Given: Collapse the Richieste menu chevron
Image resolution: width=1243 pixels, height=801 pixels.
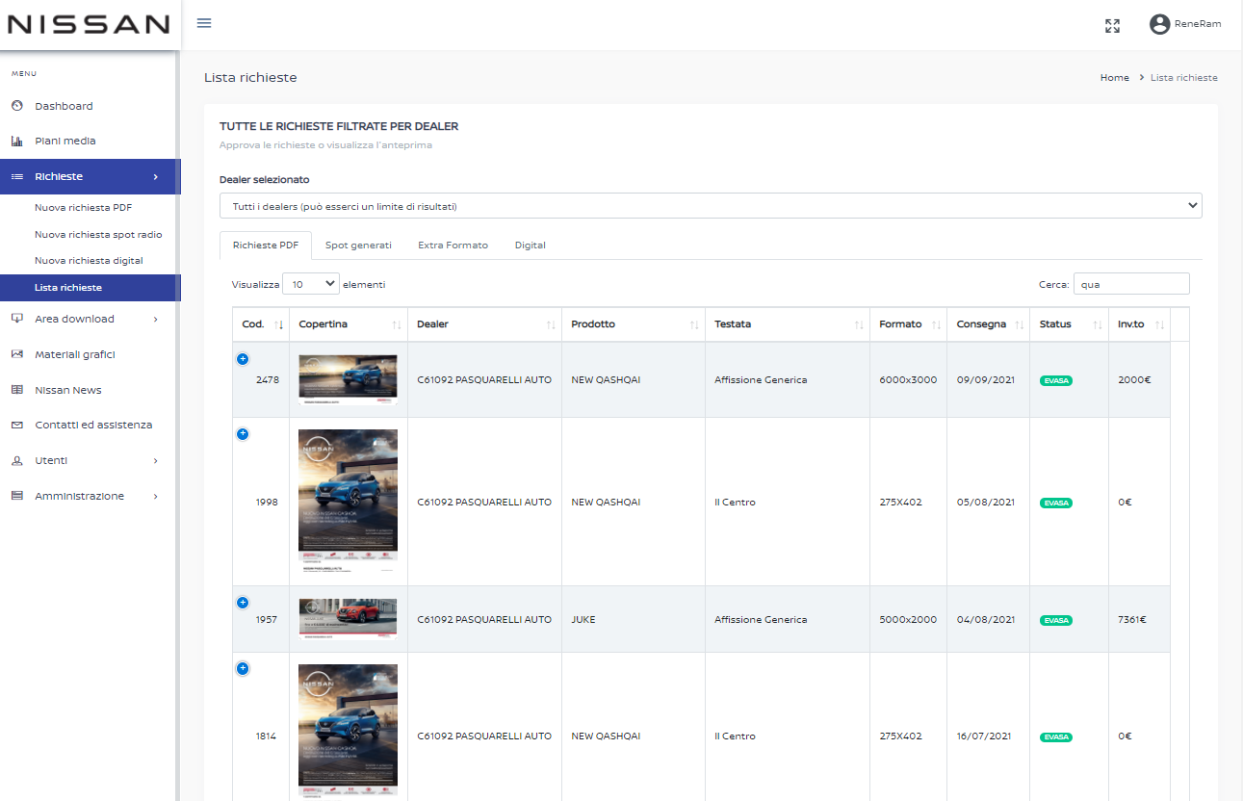Looking at the screenshot, I should (156, 176).
